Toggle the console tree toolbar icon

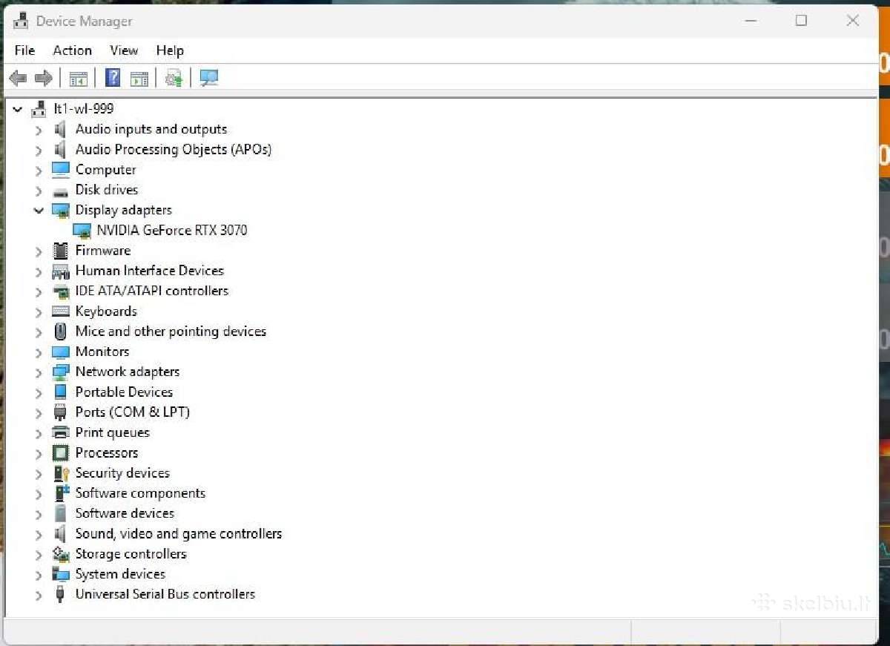[x=78, y=78]
